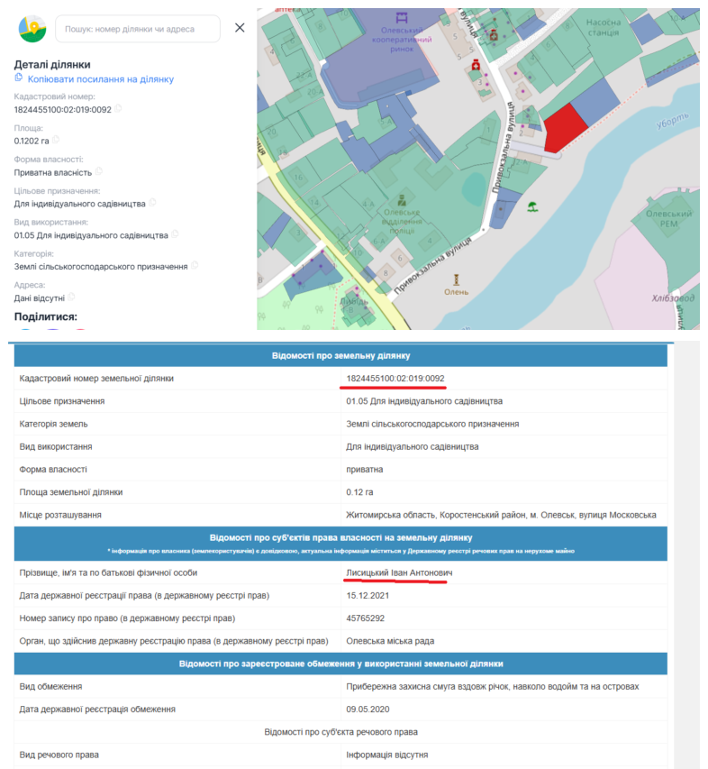Click the red pharmacy icon on the map
This screenshot has height=769, width=708.
coord(476,65)
